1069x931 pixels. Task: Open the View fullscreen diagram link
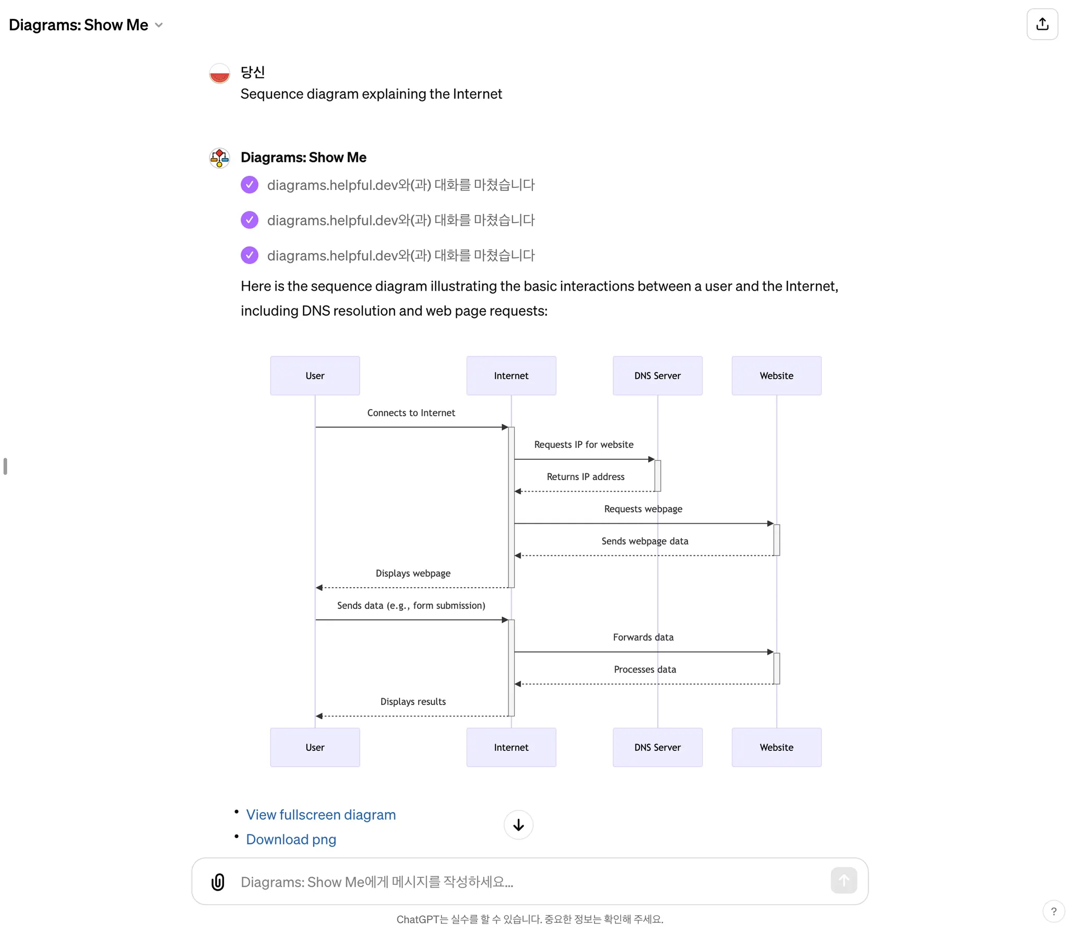[320, 815]
